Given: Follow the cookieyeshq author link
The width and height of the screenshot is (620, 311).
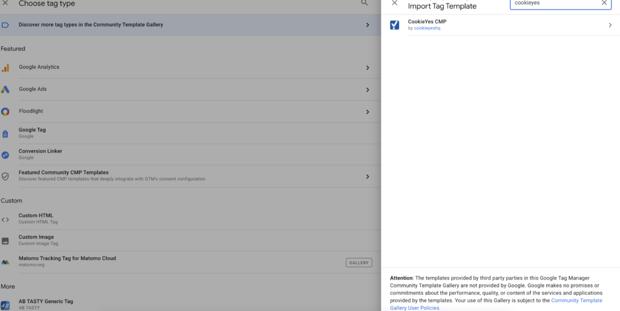Looking at the screenshot, I should tap(427, 28).
